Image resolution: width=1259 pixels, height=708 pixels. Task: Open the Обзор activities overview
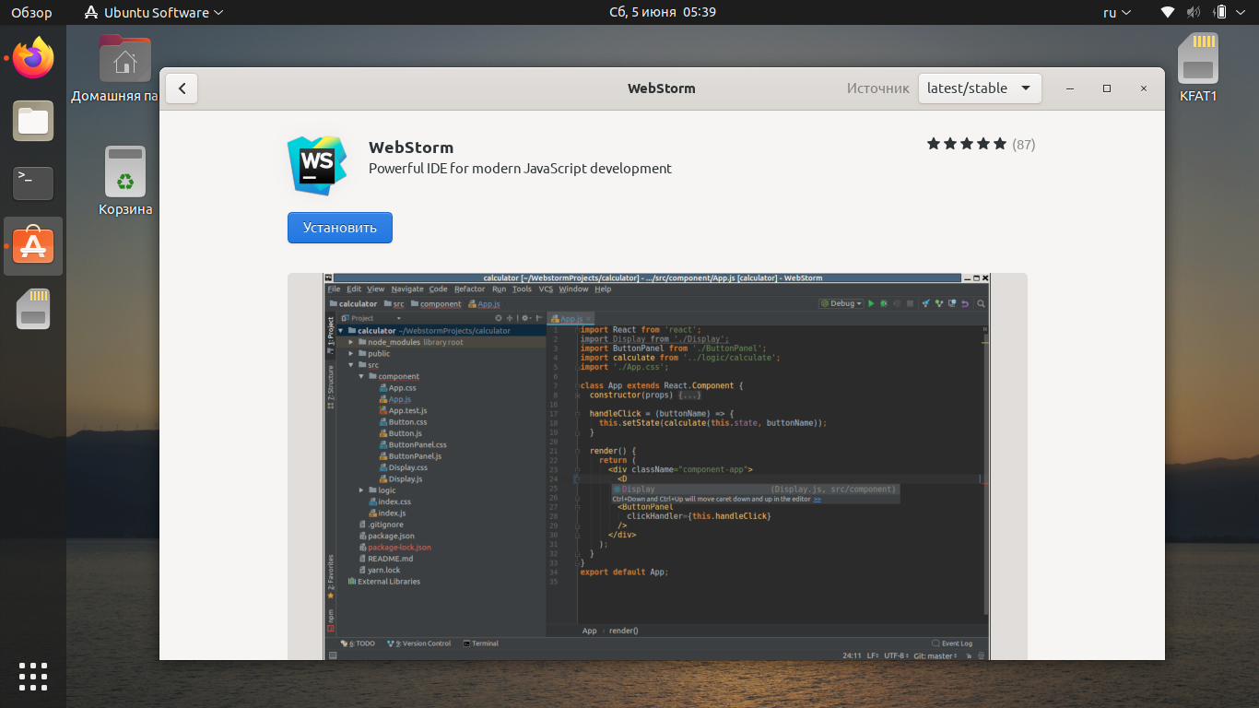(x=31, y=12)
